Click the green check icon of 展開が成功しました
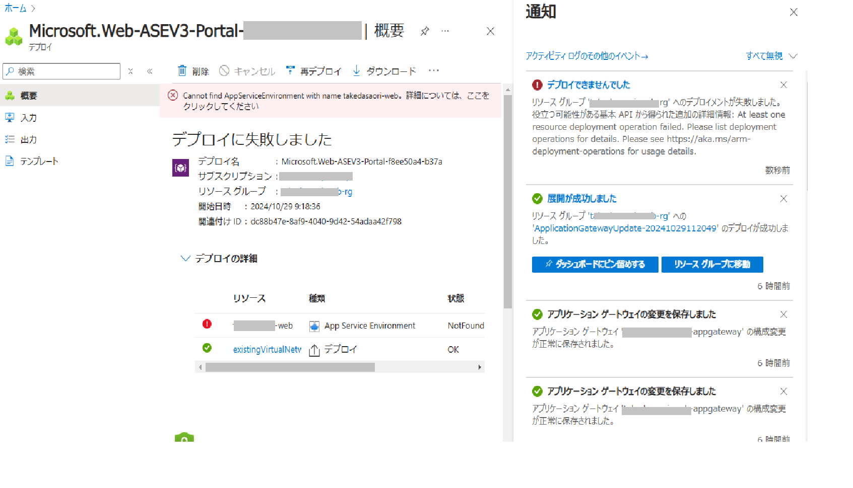 [x=538, y=199]
